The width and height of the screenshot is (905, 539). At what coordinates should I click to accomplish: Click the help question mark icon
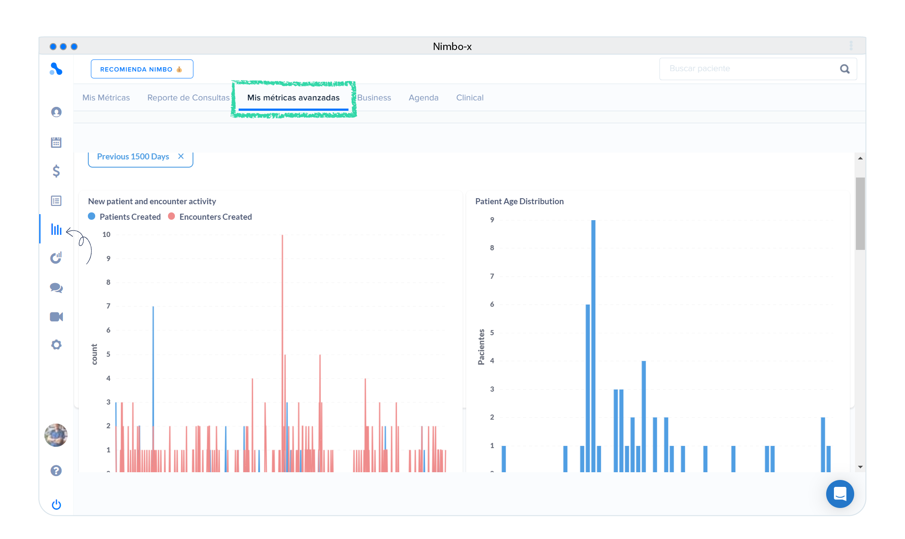point(56,470)
